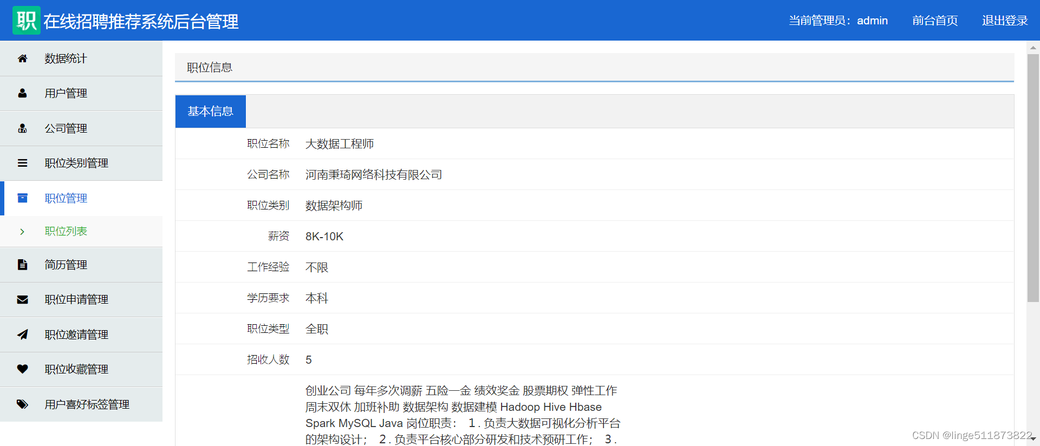Open 职位收藏管理 in the sidebar

[81, 369]
